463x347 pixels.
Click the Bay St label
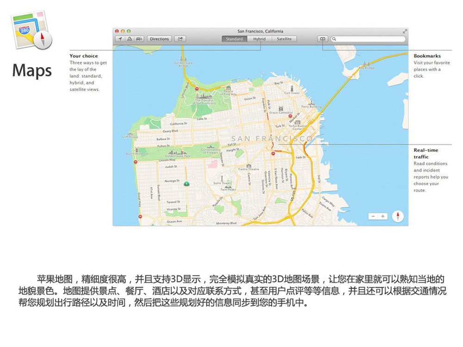pos(279,83)
